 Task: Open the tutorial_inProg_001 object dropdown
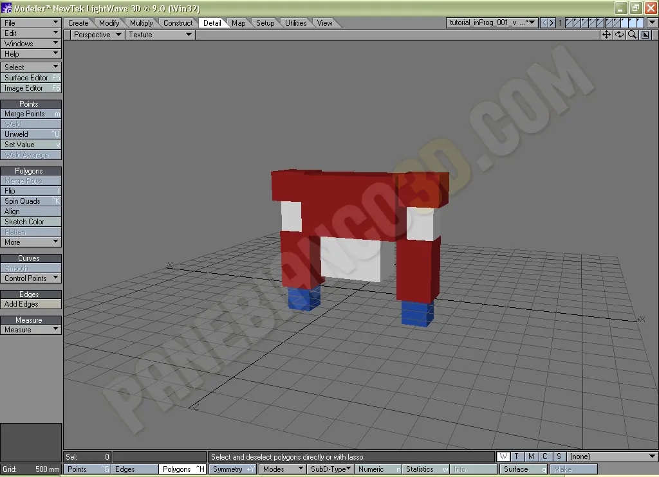tap(492, 22)
